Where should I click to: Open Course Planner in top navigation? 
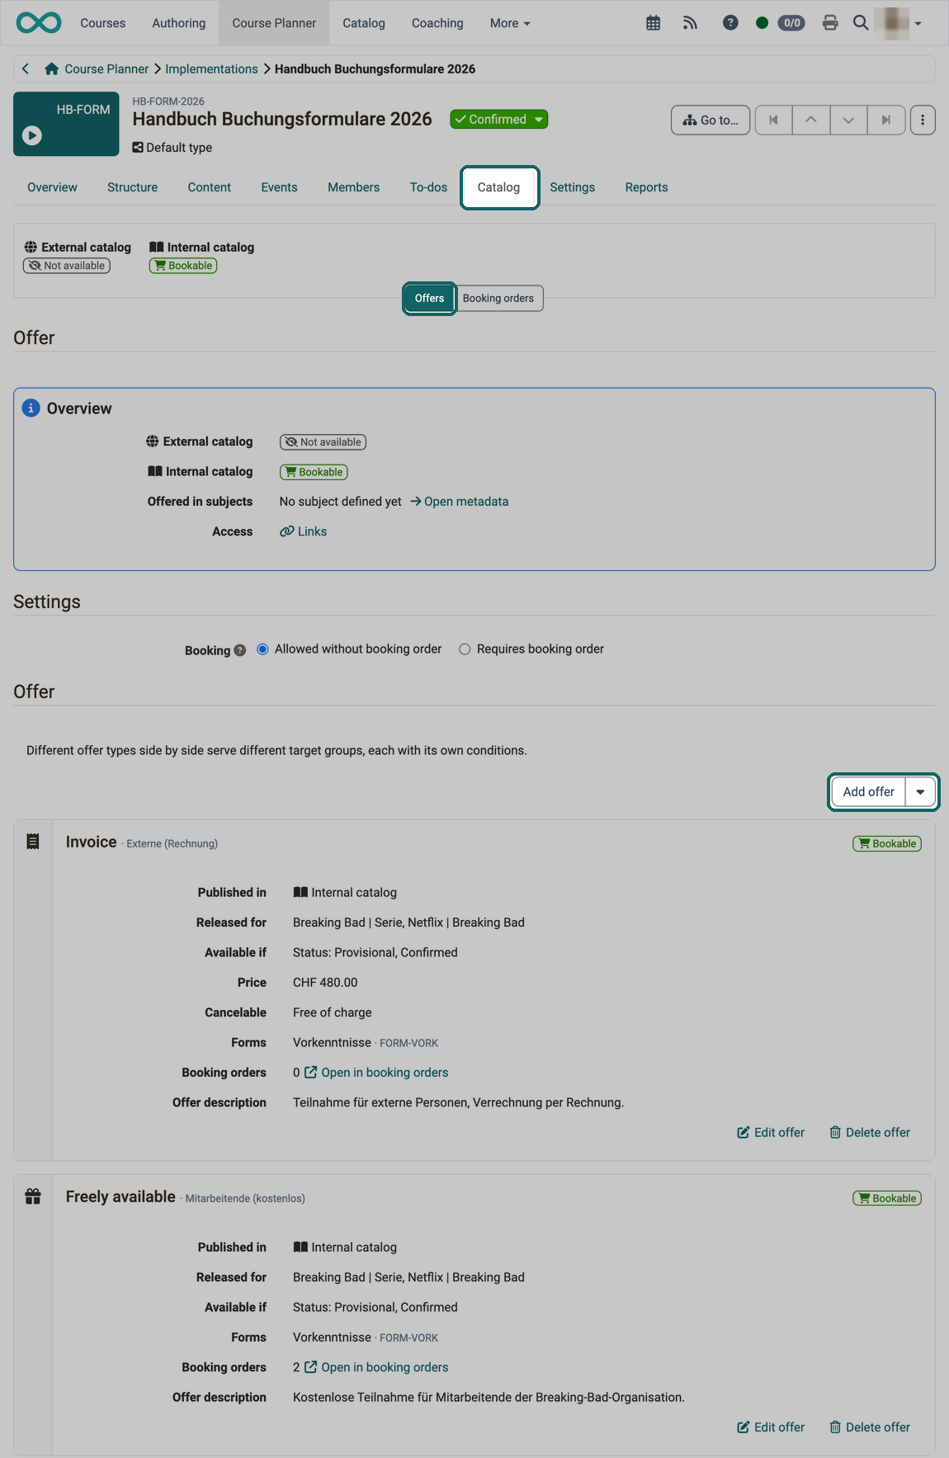pyautogui.click(x=274, y=23)
